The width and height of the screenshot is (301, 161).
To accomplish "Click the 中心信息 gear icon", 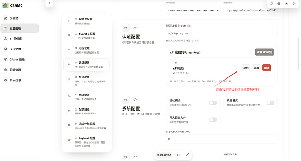I will [5, 80].
